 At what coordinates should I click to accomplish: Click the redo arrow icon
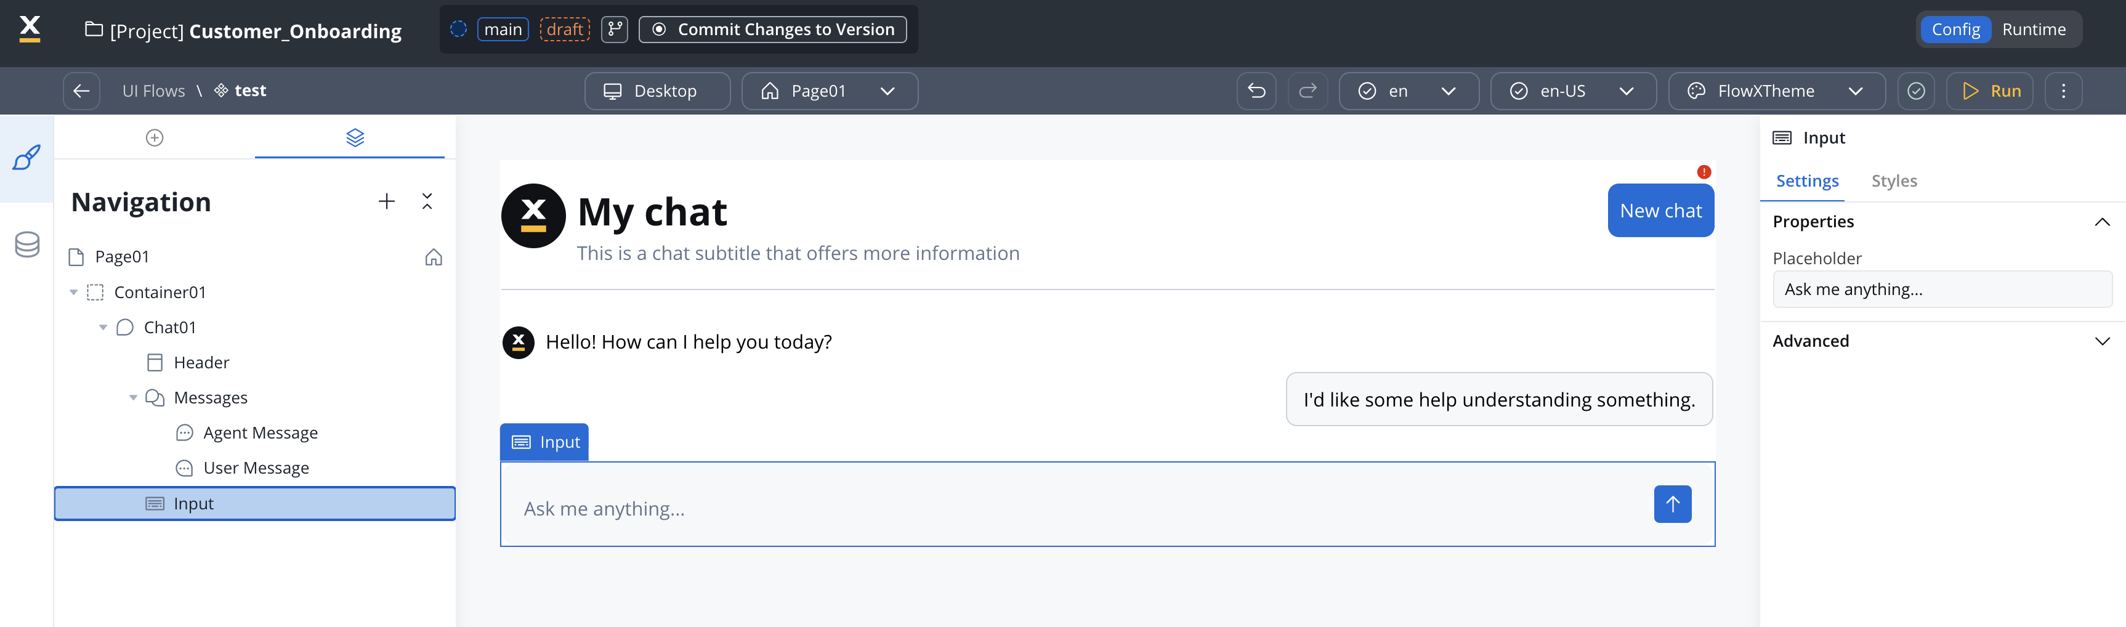pos(1308,91)
